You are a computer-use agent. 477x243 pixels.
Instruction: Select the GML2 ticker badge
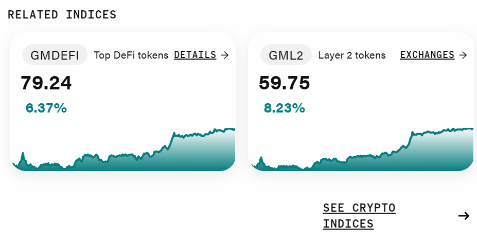tap(286, 55)
